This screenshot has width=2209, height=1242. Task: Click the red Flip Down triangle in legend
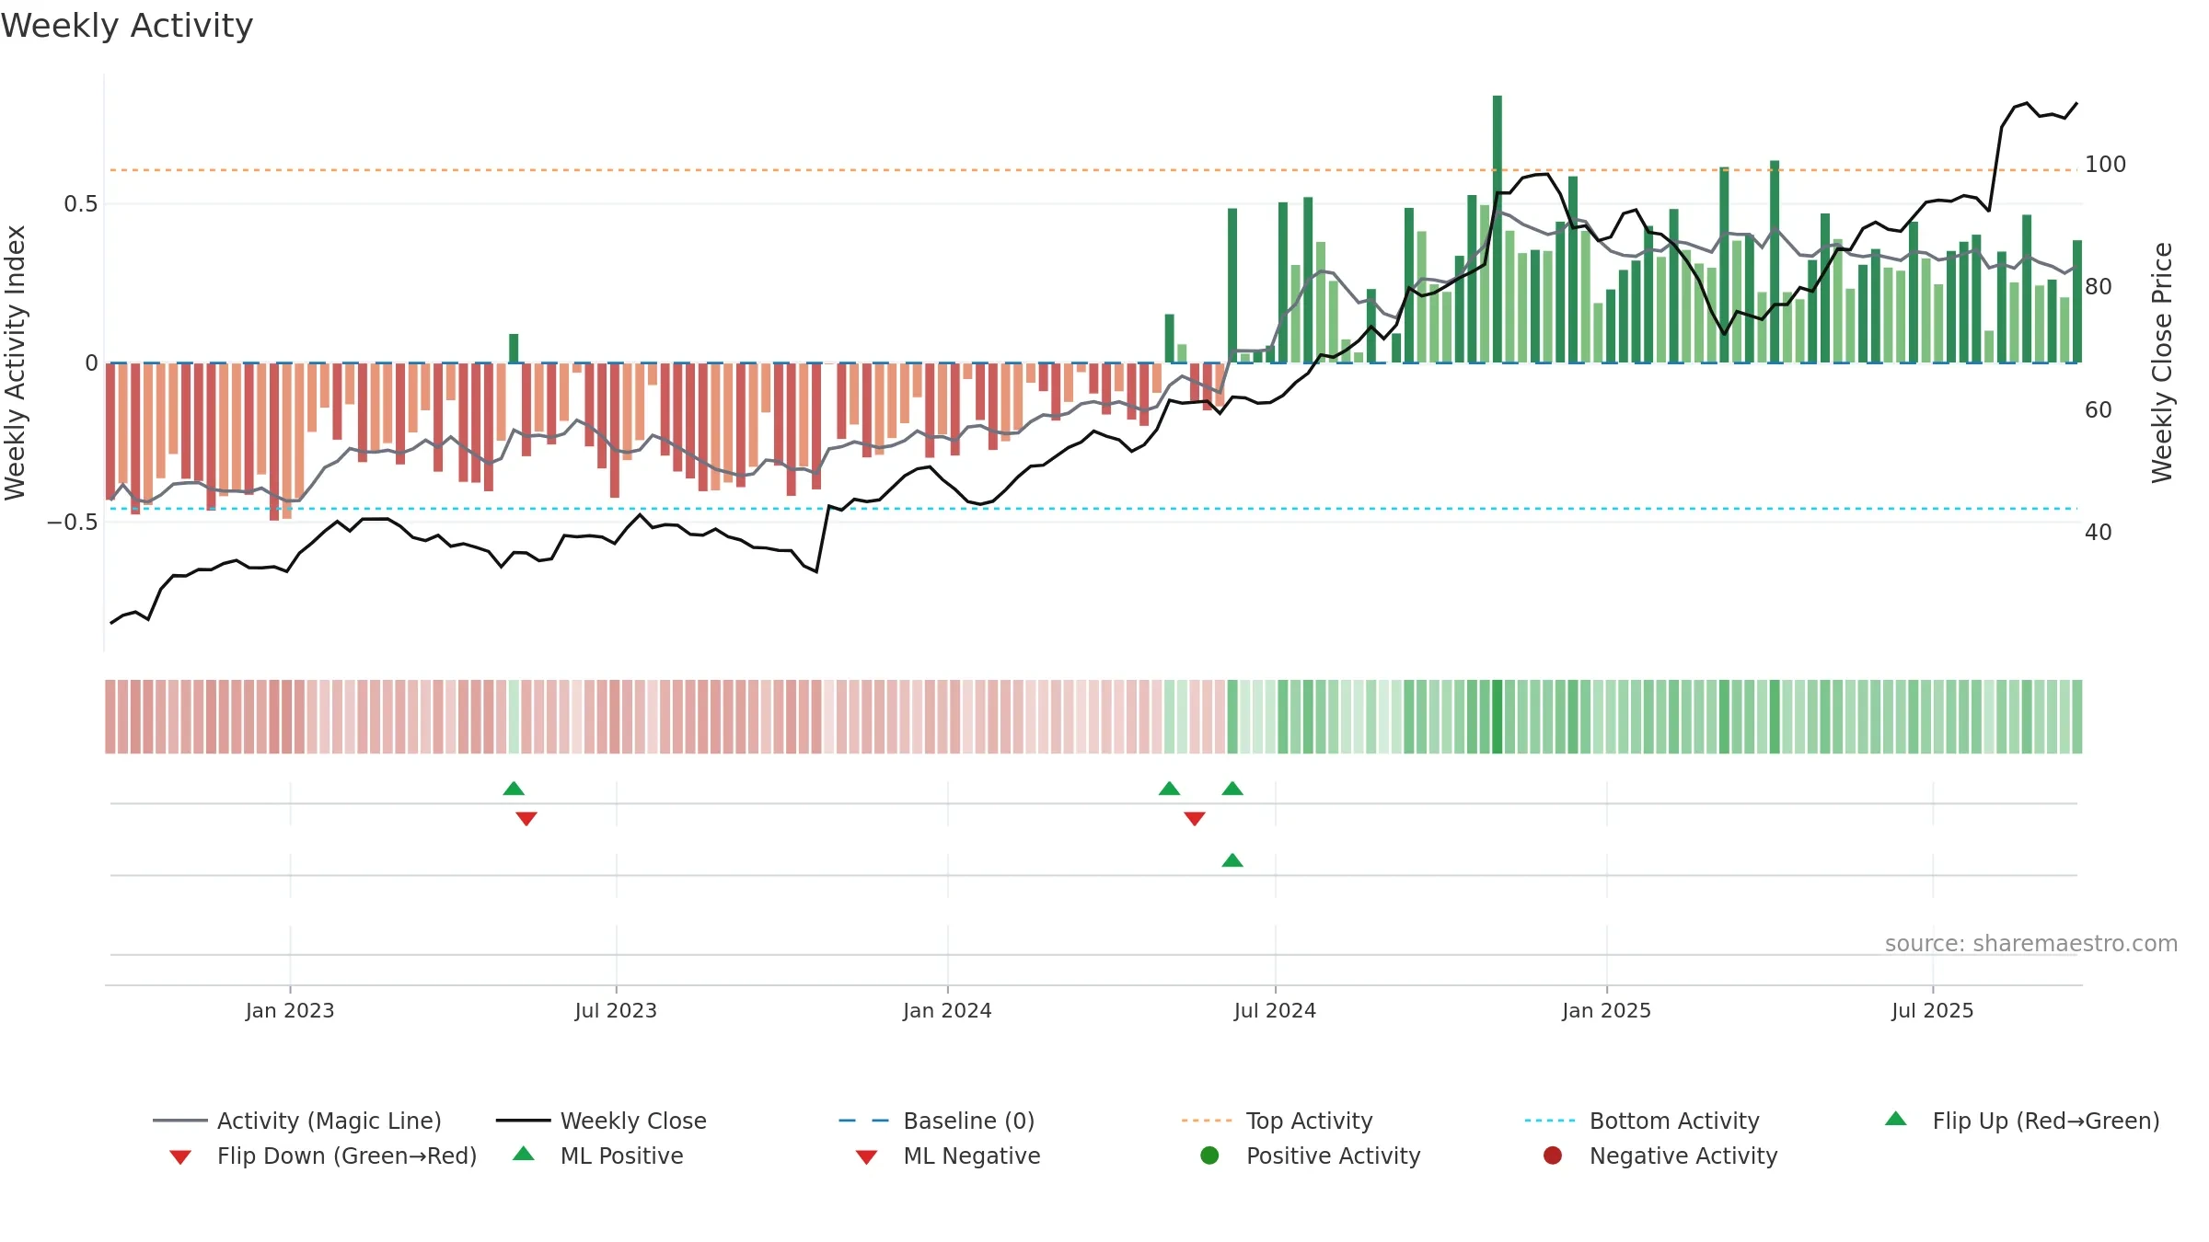pyautogui.click(x=180, y=1157)
